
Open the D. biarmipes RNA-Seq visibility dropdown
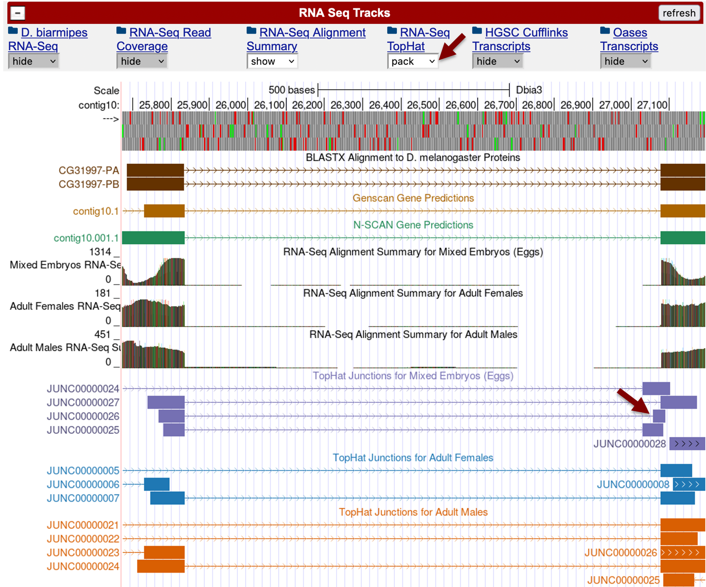pos(34,61)
